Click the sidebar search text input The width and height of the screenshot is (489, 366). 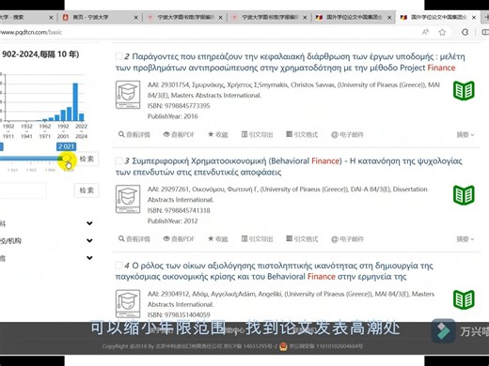23,191
